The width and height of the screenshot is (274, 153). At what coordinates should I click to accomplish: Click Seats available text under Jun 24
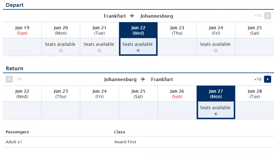tap(215, 44)
